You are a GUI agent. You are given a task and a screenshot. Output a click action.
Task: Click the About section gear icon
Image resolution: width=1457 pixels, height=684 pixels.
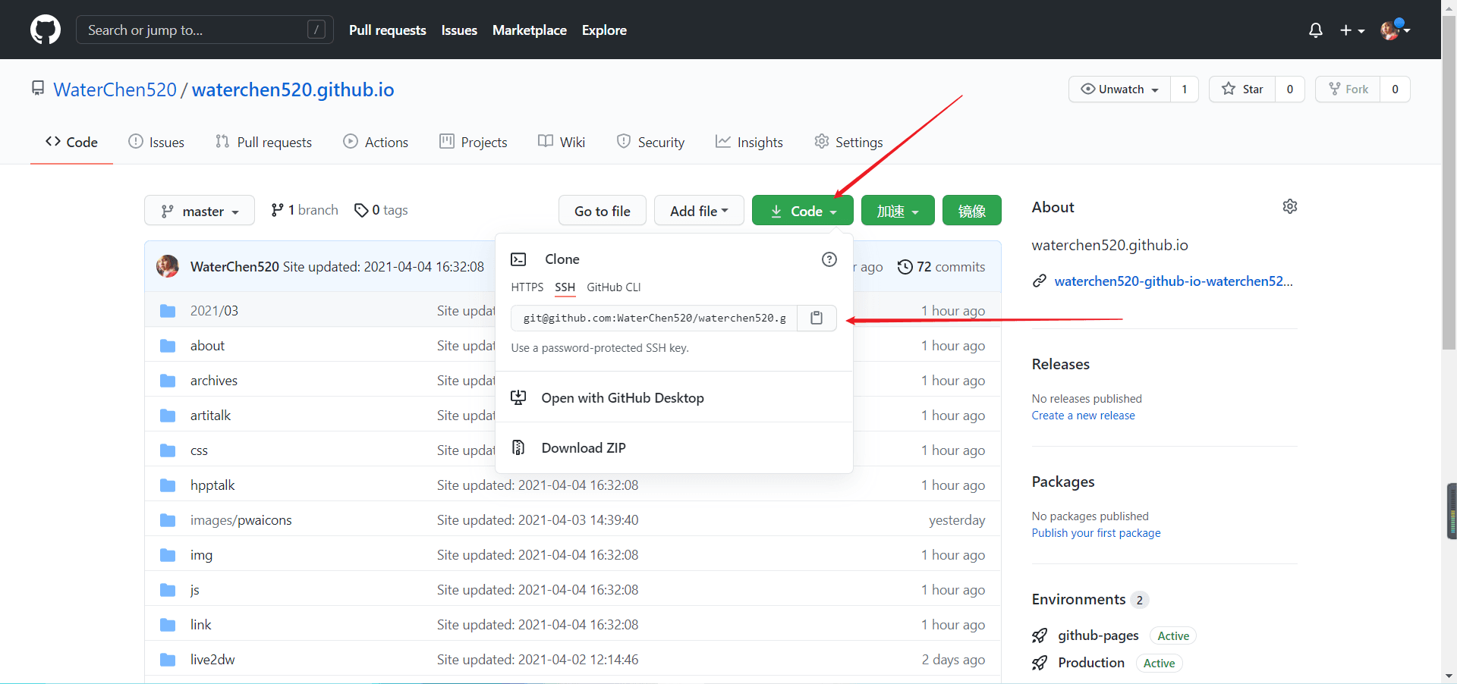coord(1289,206)
